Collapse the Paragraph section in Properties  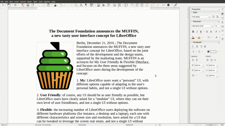tap(192, 42)
